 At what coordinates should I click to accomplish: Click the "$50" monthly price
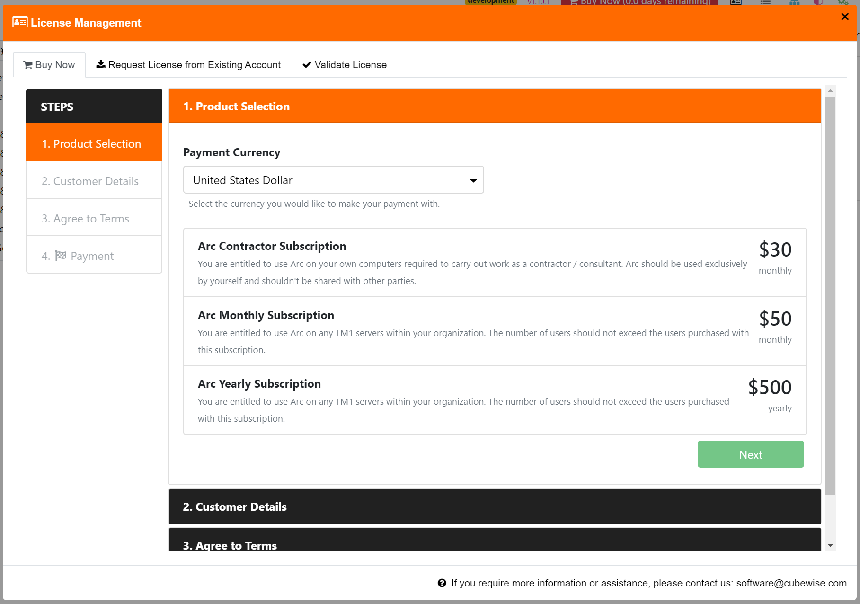pyautogui.click(x=775, y=319)
